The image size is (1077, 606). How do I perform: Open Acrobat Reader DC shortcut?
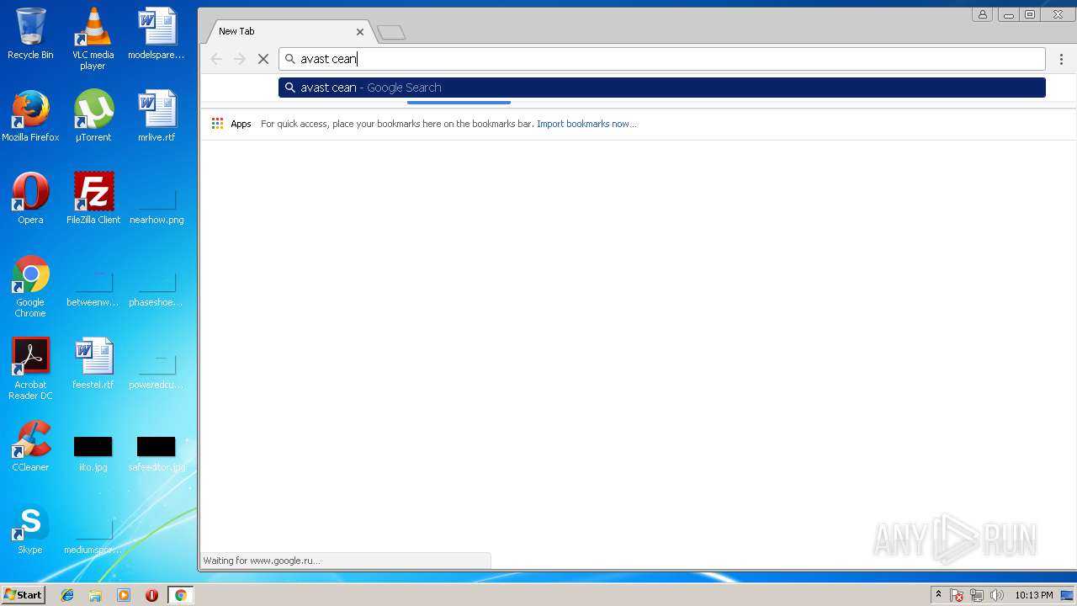[30, 369]
